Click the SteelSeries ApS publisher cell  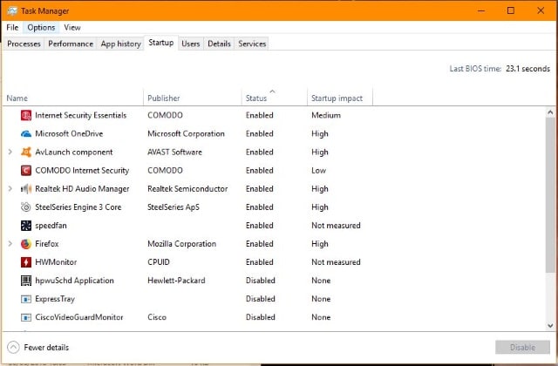pyautogui.click(x=174, y=207)
